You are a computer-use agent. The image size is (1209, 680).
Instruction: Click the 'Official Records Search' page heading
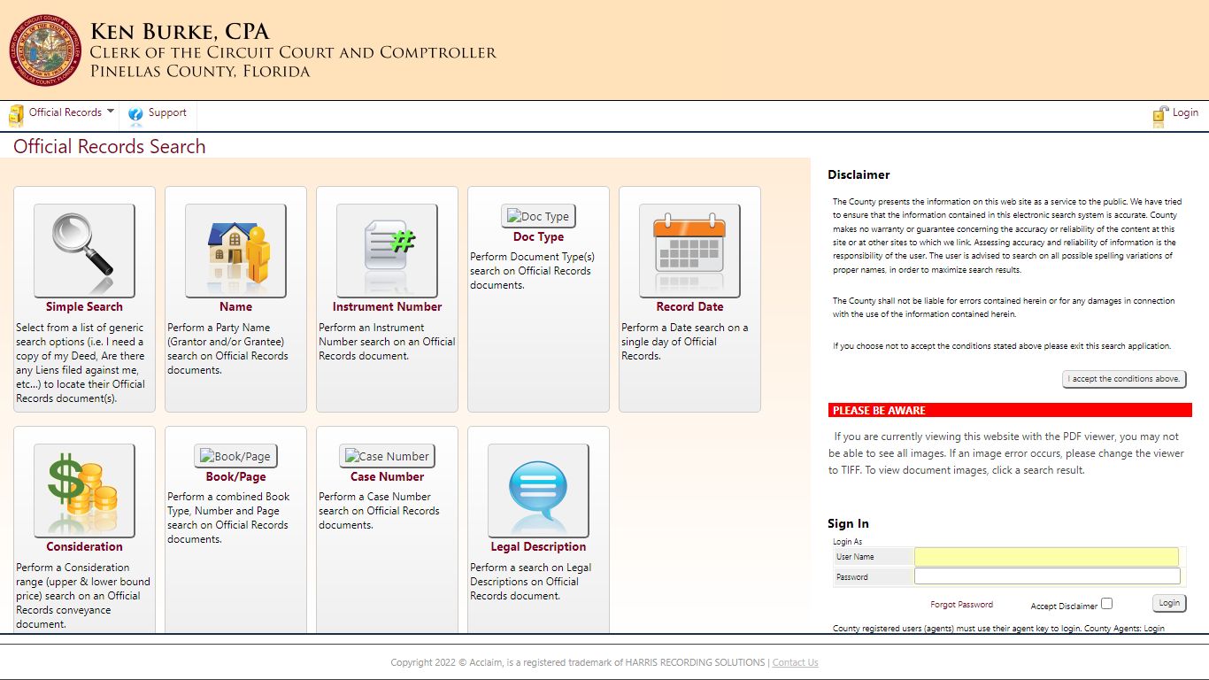click(x=110, y=147)
